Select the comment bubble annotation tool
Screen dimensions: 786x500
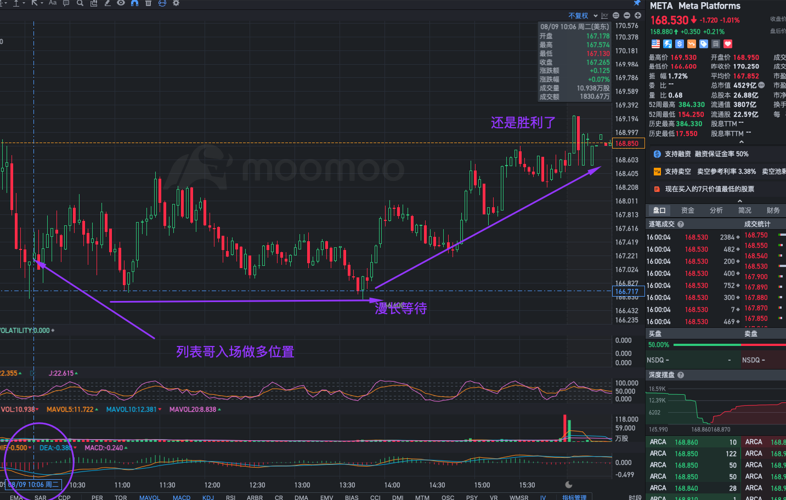tap(66, 3)
